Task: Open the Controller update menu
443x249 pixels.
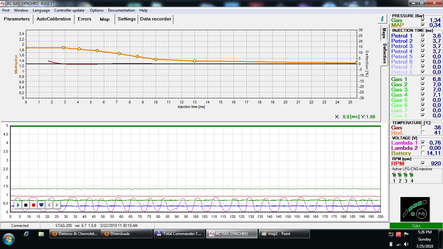Action: pyautogui.click(x=69, y=10)
